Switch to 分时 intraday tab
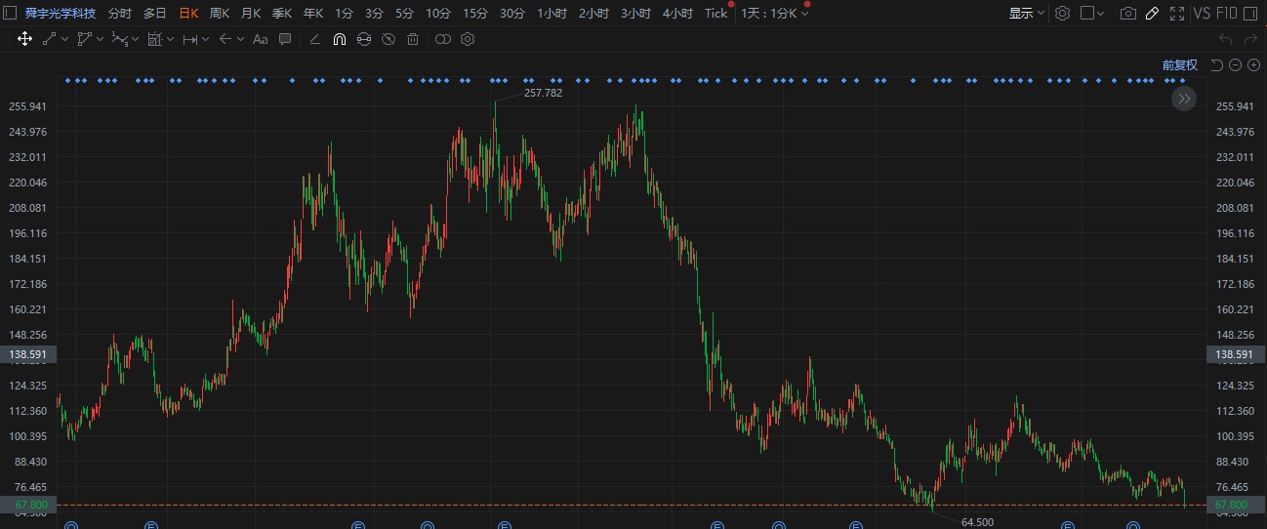1267x529 pixels. [119, 14]
